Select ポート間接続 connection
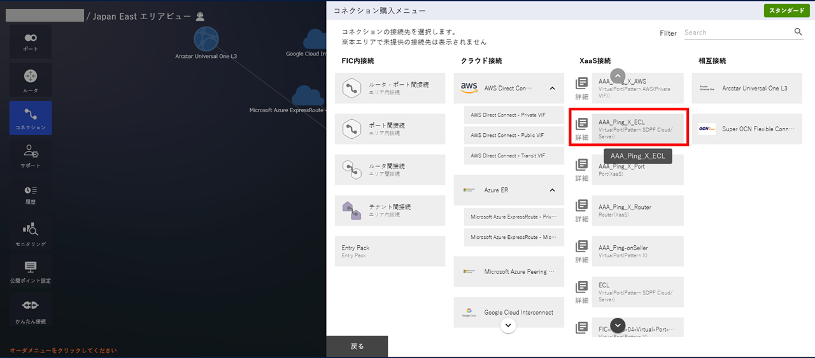Viewport: 815px width, 358px height. point(390,129)
